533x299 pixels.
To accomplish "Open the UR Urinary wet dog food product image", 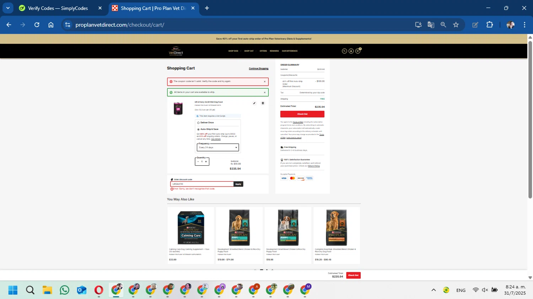I will (178, 109).
